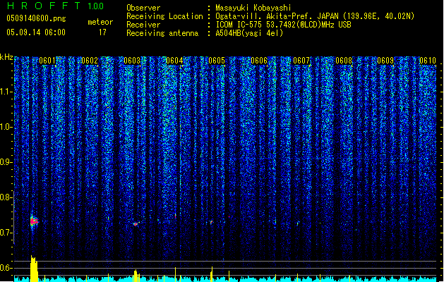444x282 pixels.
Task: Click the strong red meteor echo before 0601
Action: [x=34, y=221]
